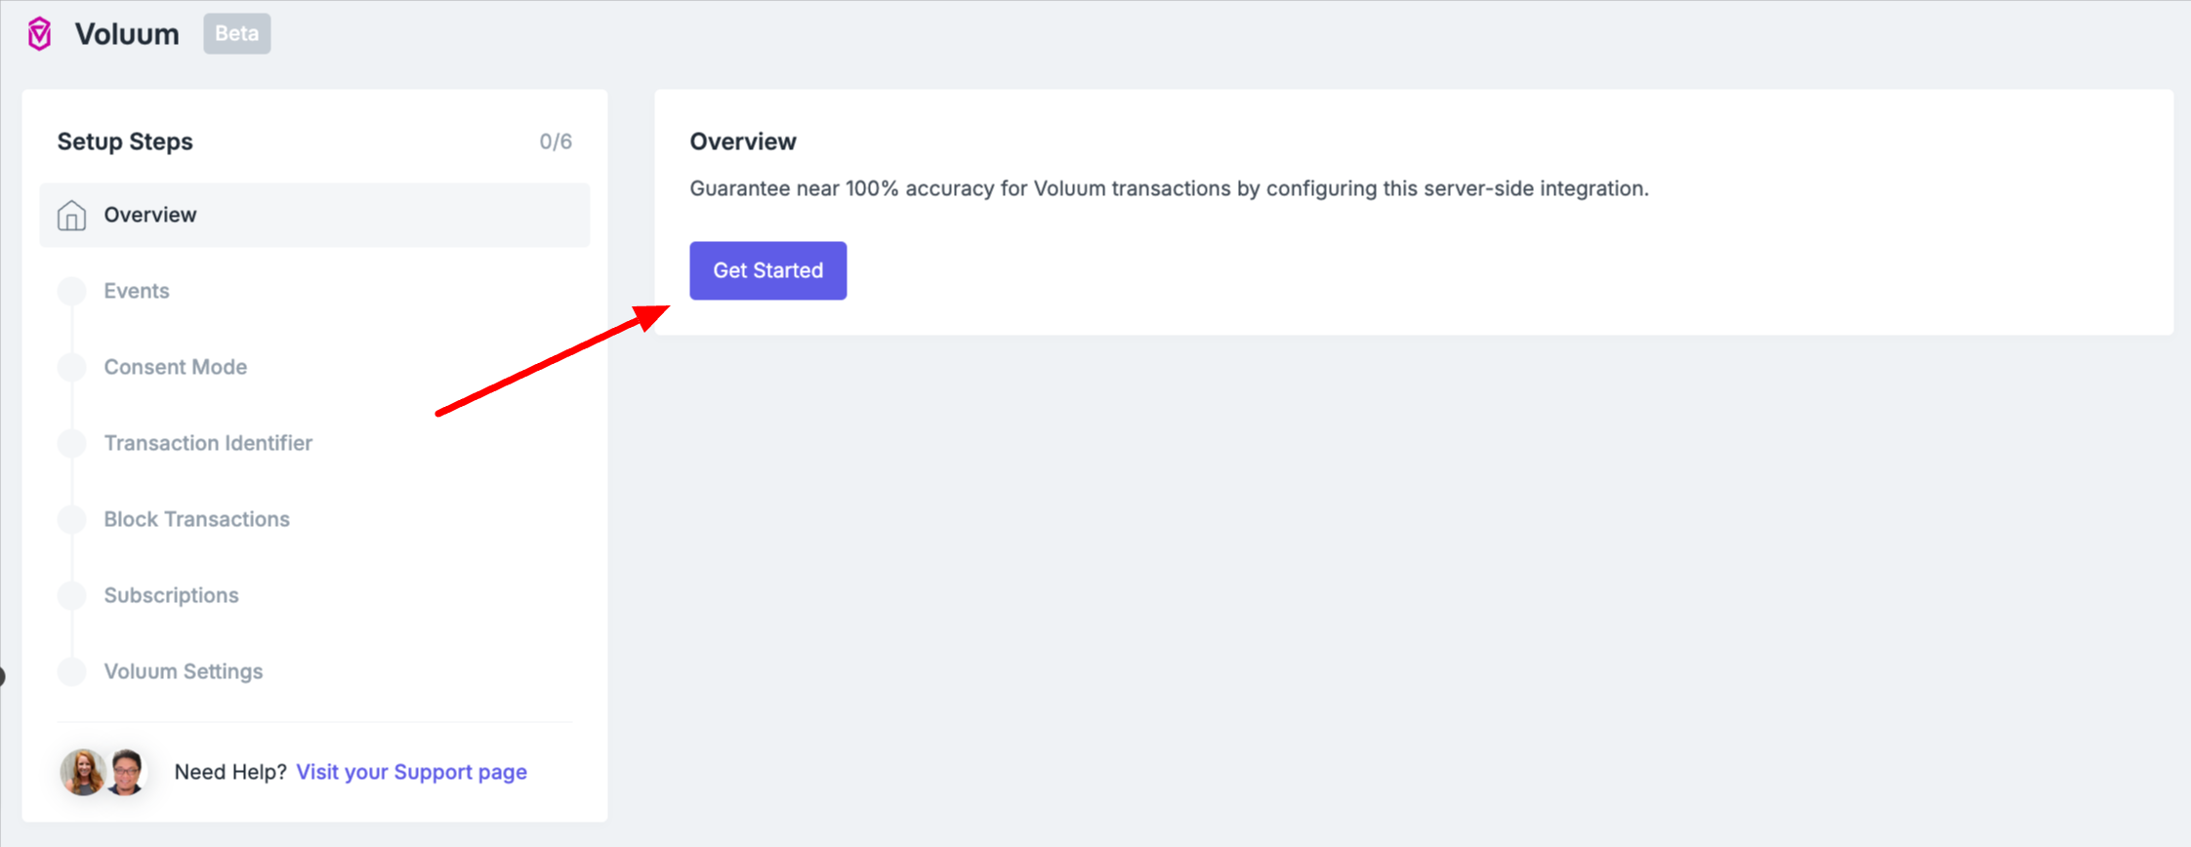The image size is (2191, 847).
Task: Click the Overview step in Setup Steps
Action: [150, 215]
